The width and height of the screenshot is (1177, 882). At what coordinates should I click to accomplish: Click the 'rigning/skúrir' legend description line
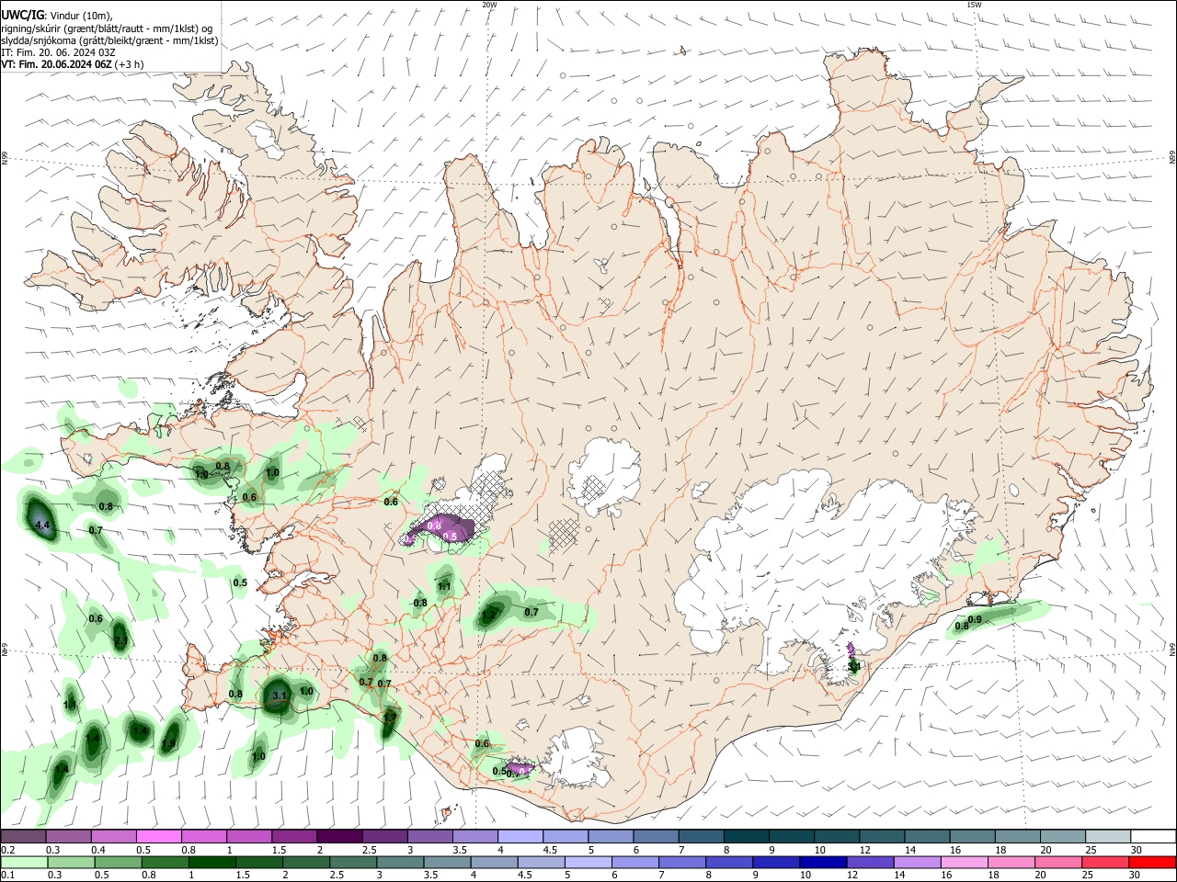[108, 28]
